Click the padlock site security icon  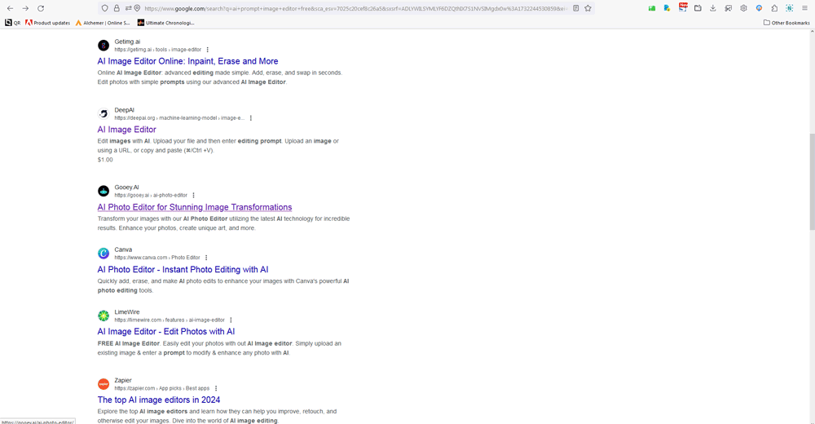tap(117, 8)
